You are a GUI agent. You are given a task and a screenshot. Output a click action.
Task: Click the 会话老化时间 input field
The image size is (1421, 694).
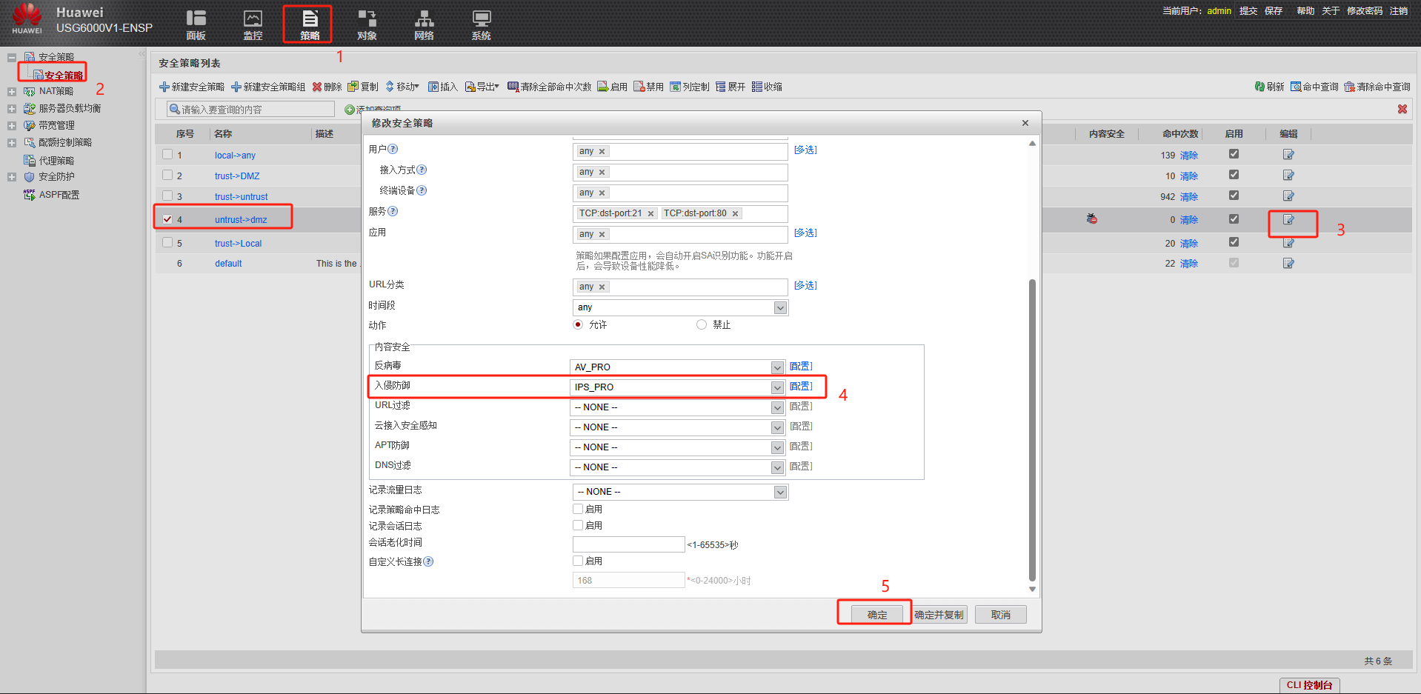[x=628, y=544]
